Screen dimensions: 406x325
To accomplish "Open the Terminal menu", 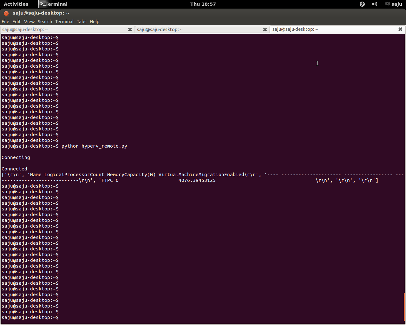I will (x=64, y=21).
